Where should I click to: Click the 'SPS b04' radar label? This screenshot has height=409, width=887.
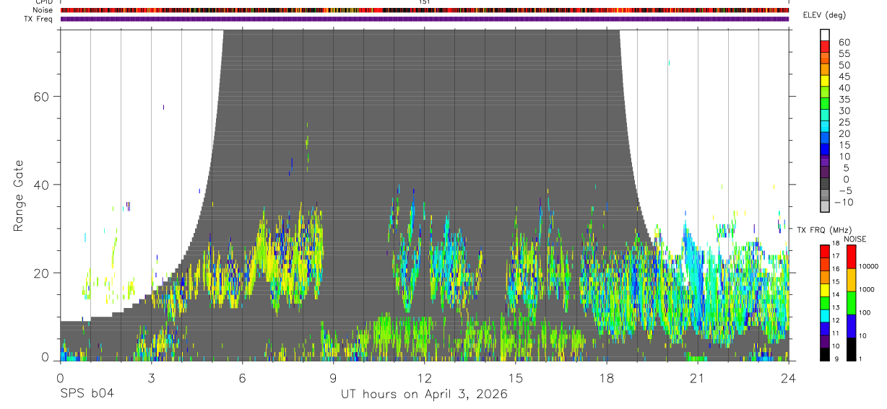point(87,395)
